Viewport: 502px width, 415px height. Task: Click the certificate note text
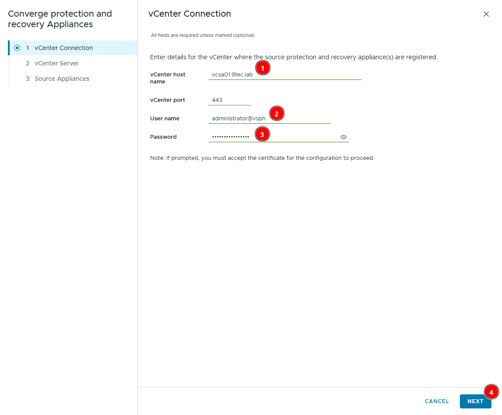(262, 158)
